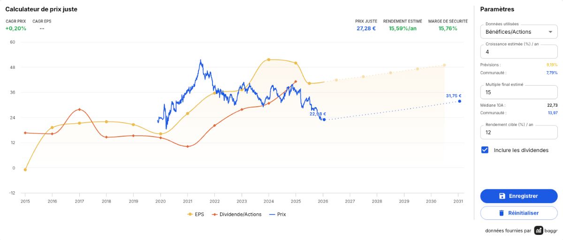
Task: Apply the Médiane 10A 22,73 multiple
Action: point(552,105)
